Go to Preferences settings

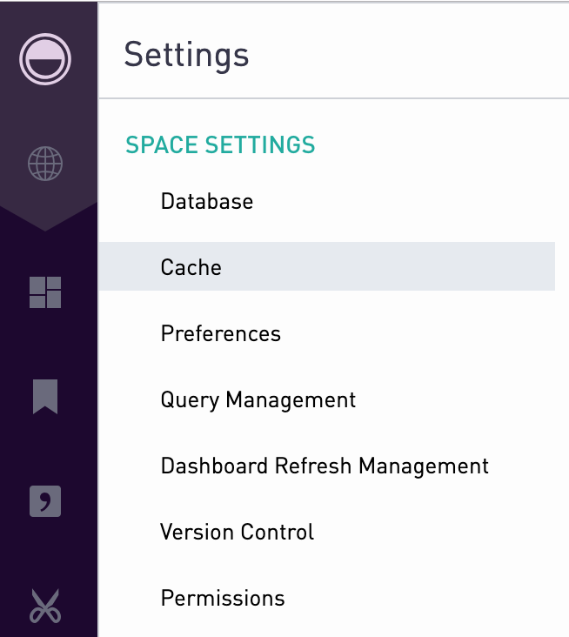click(220, 333)
